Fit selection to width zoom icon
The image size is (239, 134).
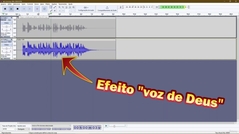pos(66,7)
